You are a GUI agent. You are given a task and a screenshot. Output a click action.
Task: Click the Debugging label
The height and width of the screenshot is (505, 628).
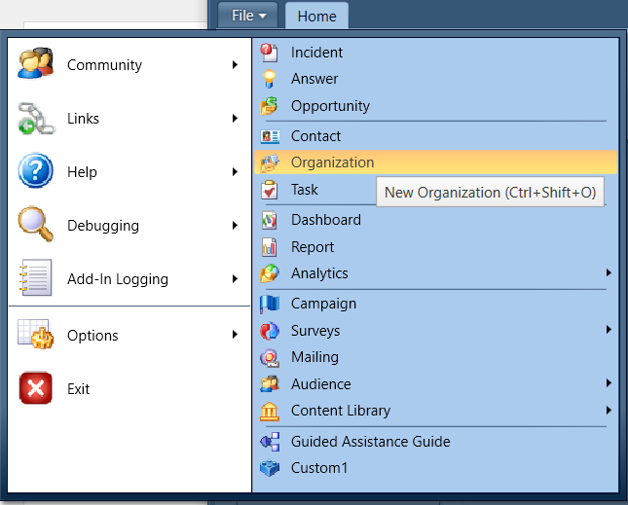(103, 226)
